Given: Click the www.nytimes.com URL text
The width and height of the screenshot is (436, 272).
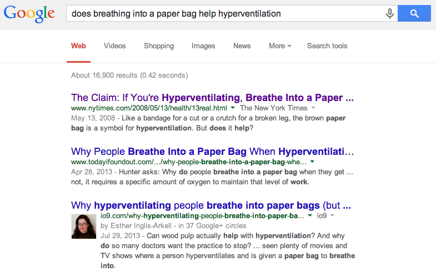Looking at the screenshot, I should 149,108.
